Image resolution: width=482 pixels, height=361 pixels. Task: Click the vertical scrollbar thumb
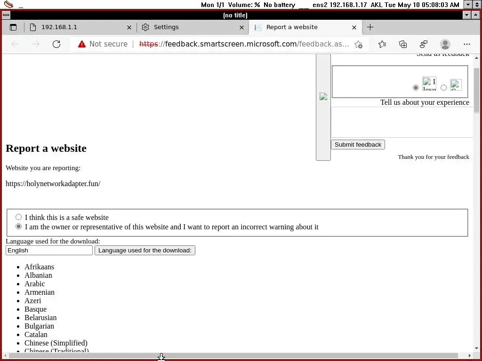476,90
